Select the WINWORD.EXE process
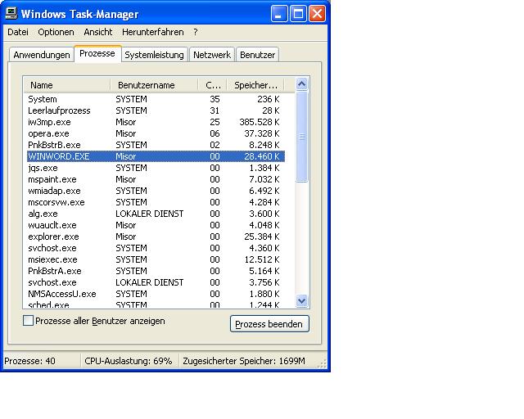 coord(156,156)
